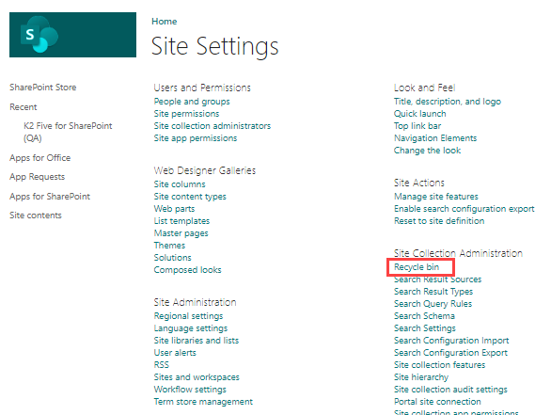Open Change the look
Image resolution: width=551 pixels, height=415 pixels.
(427, 151)
